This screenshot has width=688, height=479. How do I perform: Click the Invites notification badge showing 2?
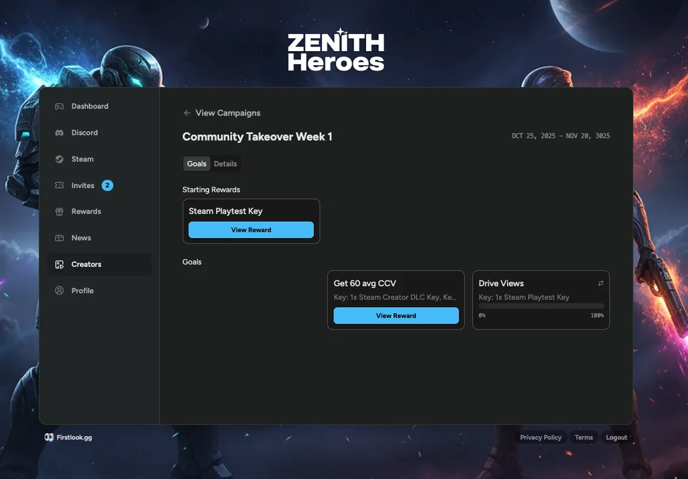pos(107,185)
